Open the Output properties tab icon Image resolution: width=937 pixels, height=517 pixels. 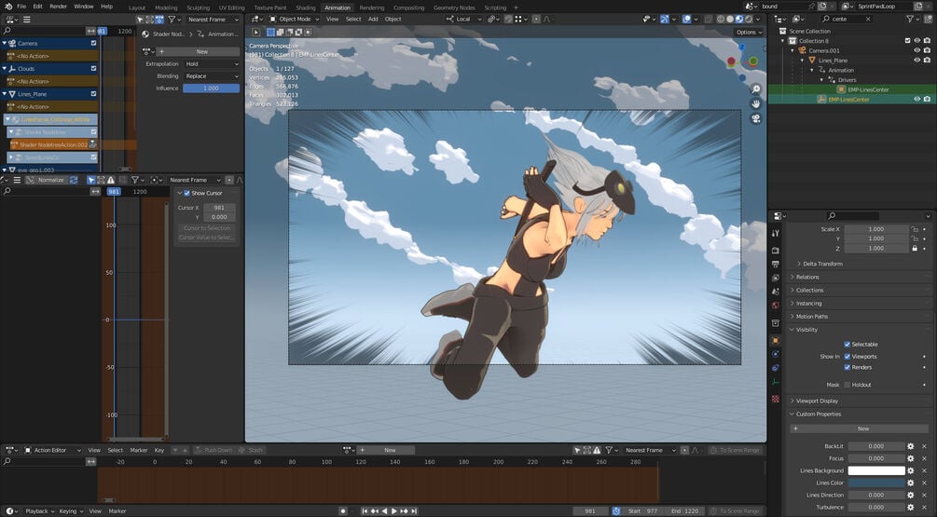coord(776,264)
